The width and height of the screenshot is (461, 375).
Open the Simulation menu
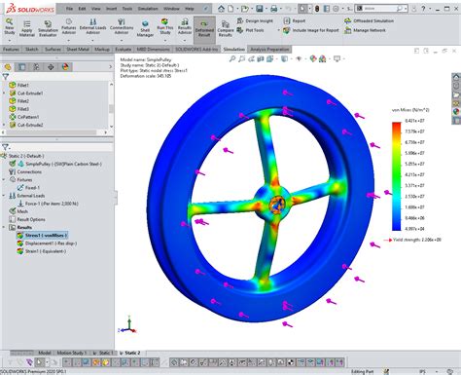[148, 9]
